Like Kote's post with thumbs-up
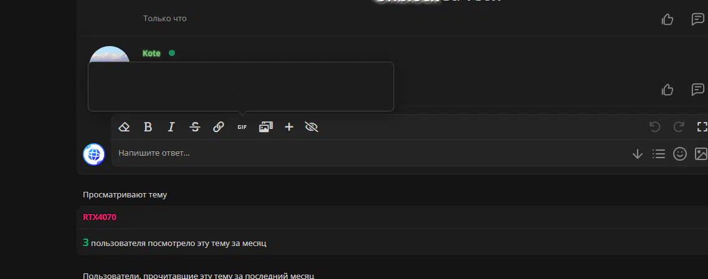Image resolution: width=708 pixels, height=279 pixels. 668,90
